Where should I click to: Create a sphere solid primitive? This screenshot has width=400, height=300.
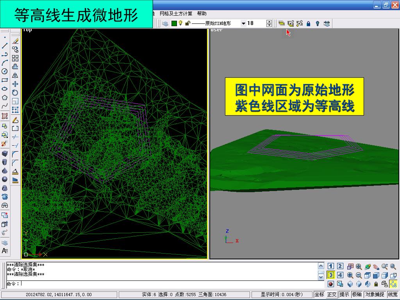5,179
